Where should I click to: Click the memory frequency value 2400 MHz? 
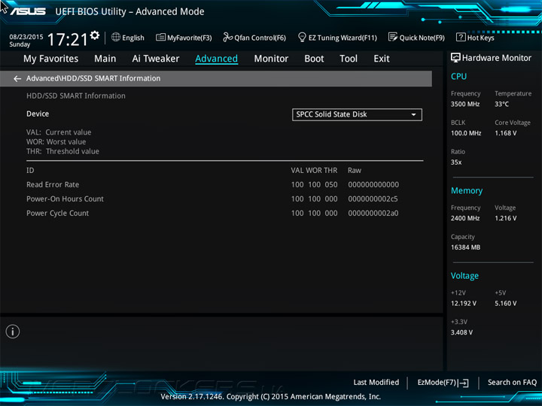[x=465, y=218]
